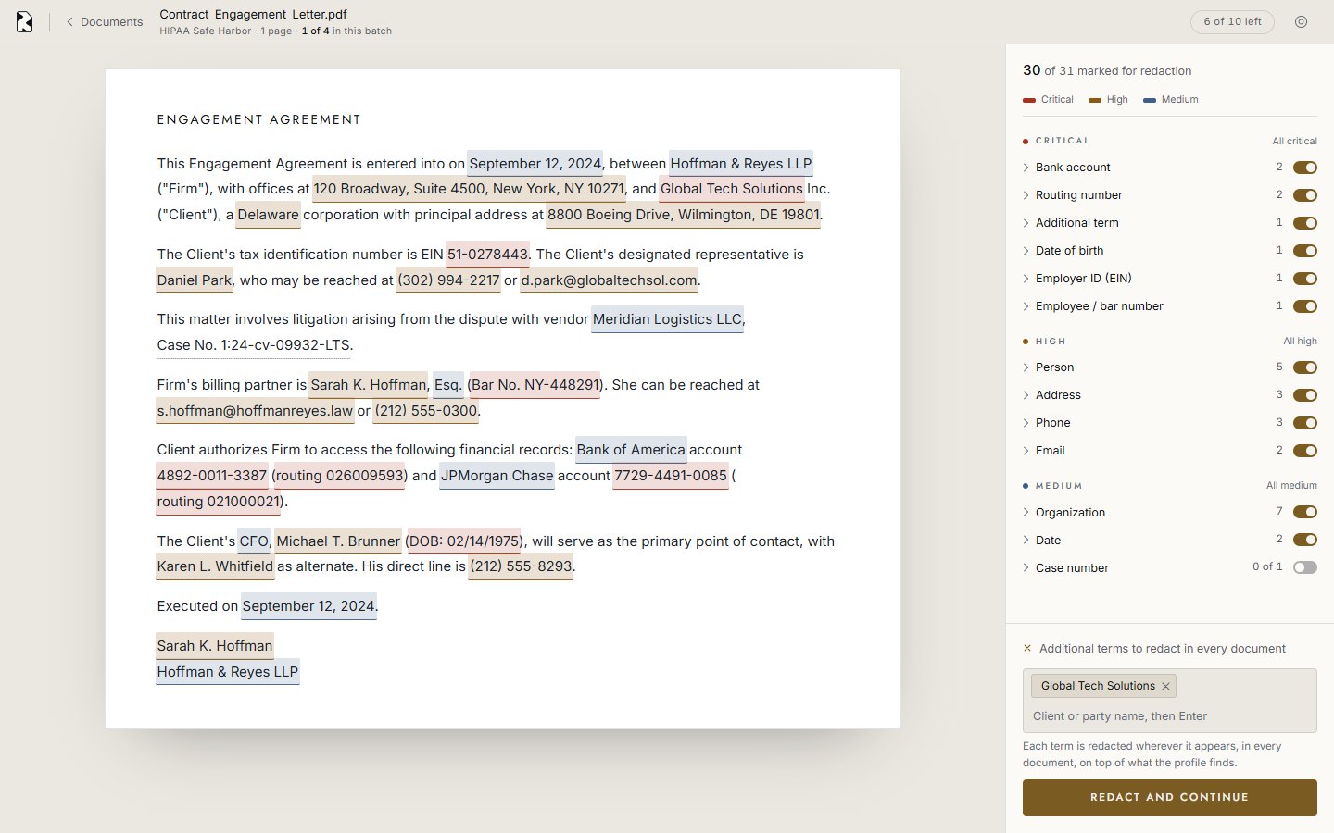Image resolution: width=1334 pixels, height=833 pixels.
Task: Click the All critical link
Action: [1294, 141]
